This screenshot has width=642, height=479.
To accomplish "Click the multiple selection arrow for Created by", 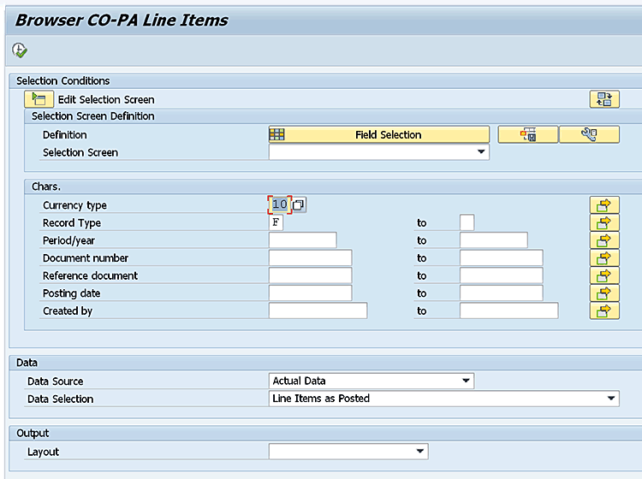I will [604, 310].
